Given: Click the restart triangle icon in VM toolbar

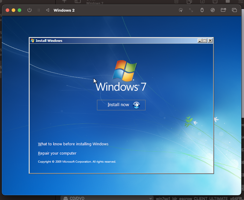Looking at the screenshot, I should [48, 10].
